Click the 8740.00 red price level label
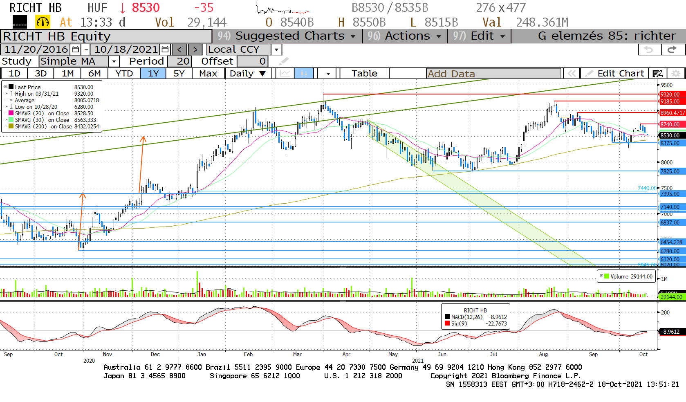This screenshot has width=686, height=402. tap(672, 124)
